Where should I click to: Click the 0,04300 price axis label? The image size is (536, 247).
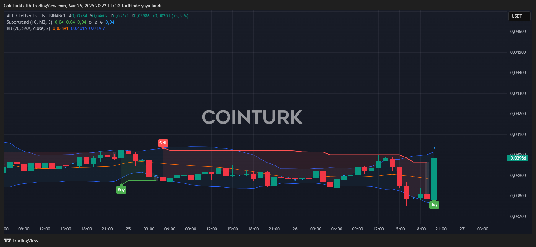click(x=518, y=93)
